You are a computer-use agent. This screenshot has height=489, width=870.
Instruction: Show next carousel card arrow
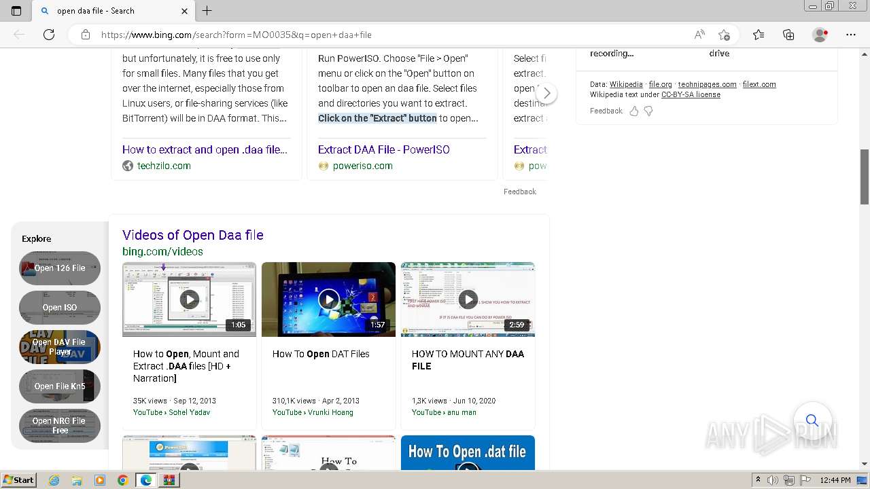pos(546,93)
